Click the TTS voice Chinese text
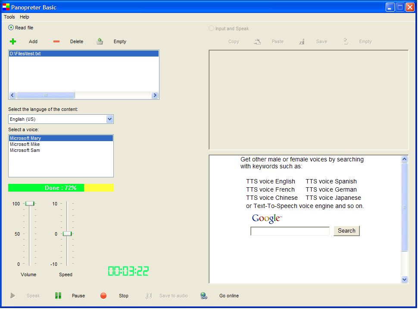The width and height of the screenshot is (418, 309). coord(272,198)
